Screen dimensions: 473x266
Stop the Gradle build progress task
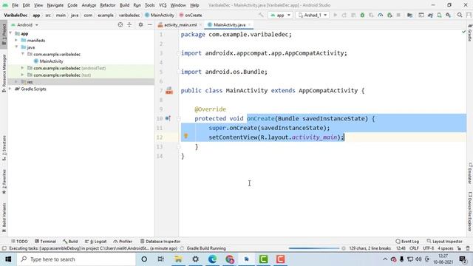coord(343,248)
